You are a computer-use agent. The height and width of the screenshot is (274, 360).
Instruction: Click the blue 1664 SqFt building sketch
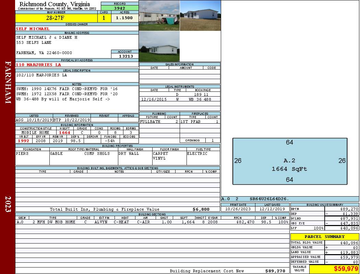(x=290, y=161)
